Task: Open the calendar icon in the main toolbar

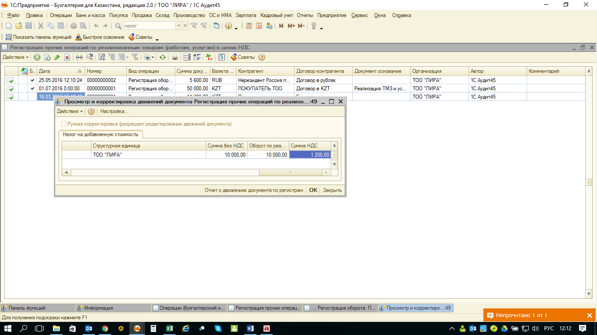Action: (x=259, y=26)
